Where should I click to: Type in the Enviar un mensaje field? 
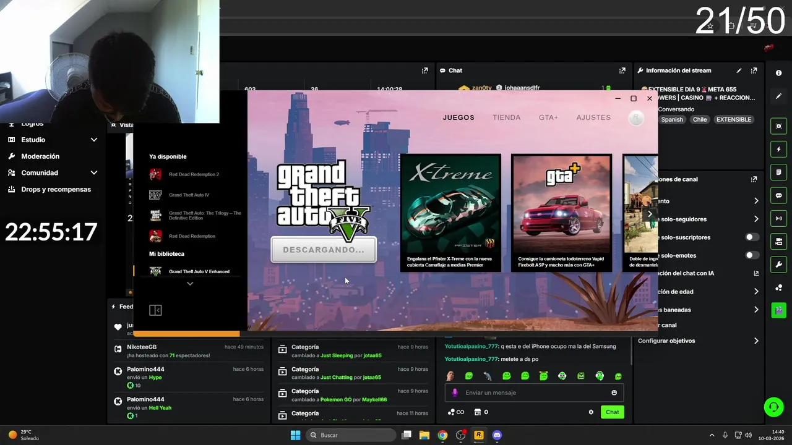pos(534,392)
